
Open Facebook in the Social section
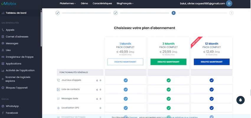click(x=12, y=113)
